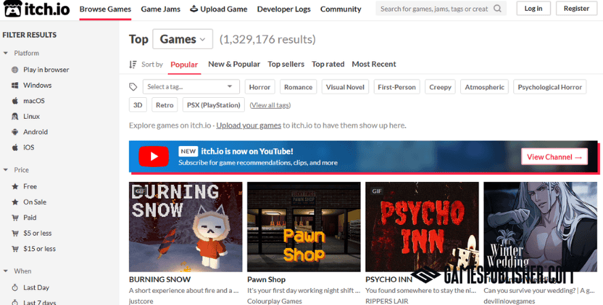
Task: Click the cart icon beside $5 or less
Action: coord(15,233)
